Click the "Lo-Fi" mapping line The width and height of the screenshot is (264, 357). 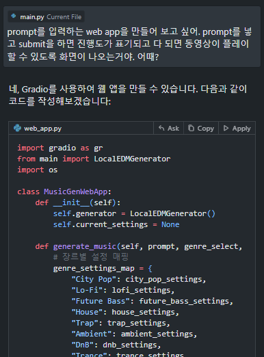pos(123,290)
